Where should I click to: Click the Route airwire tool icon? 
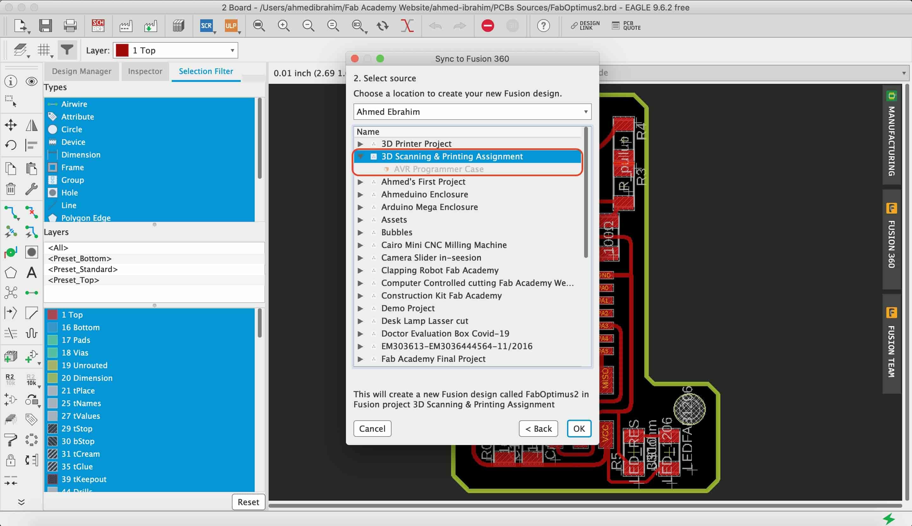11,213
